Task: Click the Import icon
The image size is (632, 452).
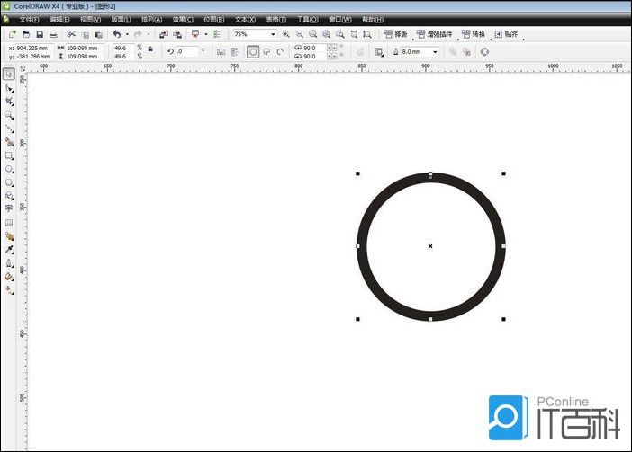Action: point(164,34)
